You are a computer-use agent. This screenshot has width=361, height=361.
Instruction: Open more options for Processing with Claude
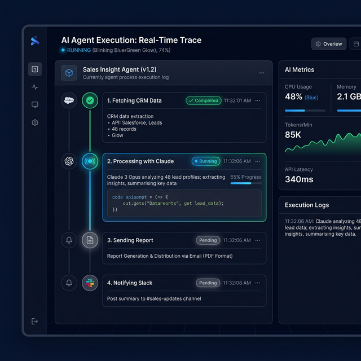[258, 161]
